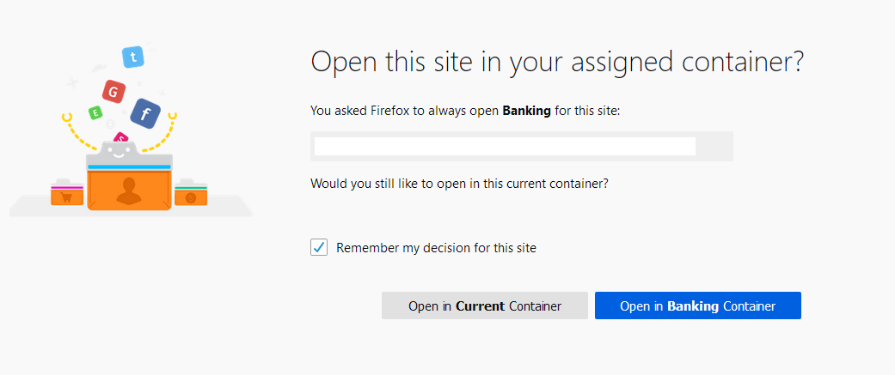Click the pink 'S' icon entering the container
This screenshot has width=895, height=375.
click(x=121, y=137)
